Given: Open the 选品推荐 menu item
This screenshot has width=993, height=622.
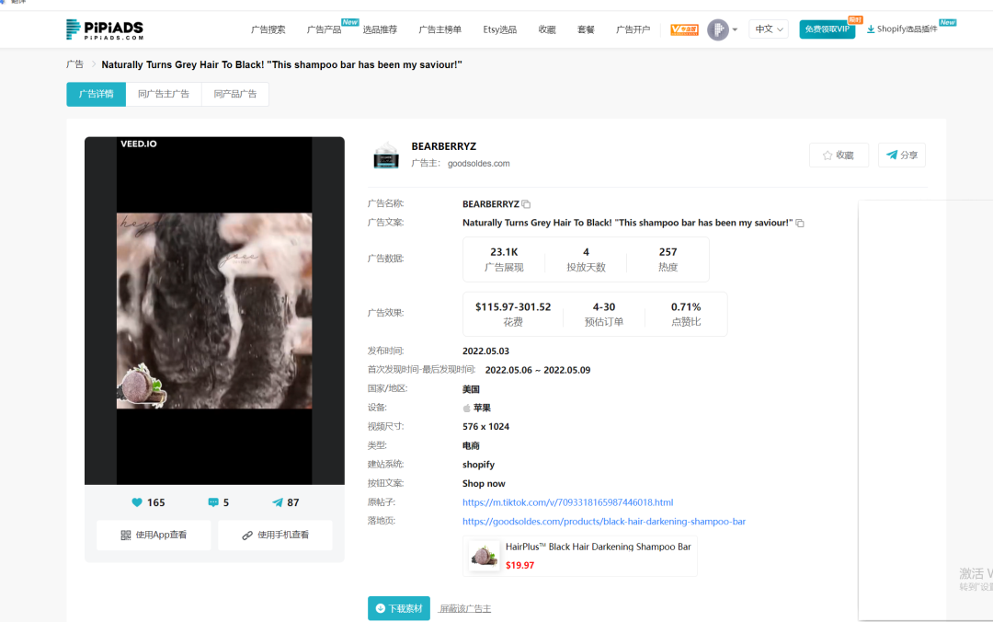Looking at the screenshot, I should pos(380,29).
